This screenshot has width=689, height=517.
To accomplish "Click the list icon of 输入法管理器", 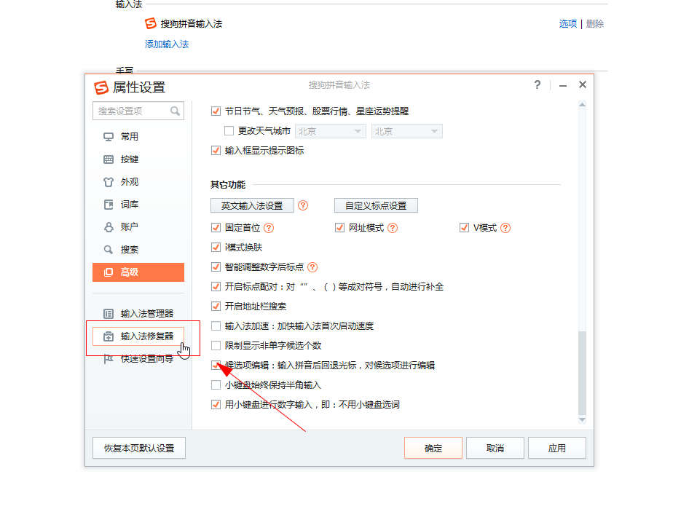I will 109,314.
